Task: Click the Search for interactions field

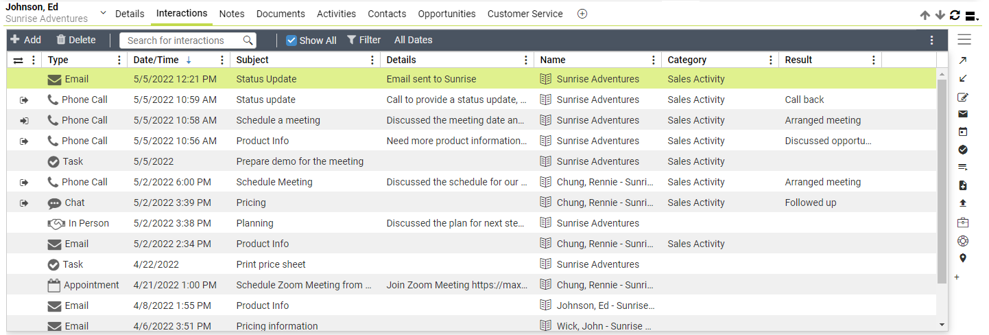Action: [187, 41]
